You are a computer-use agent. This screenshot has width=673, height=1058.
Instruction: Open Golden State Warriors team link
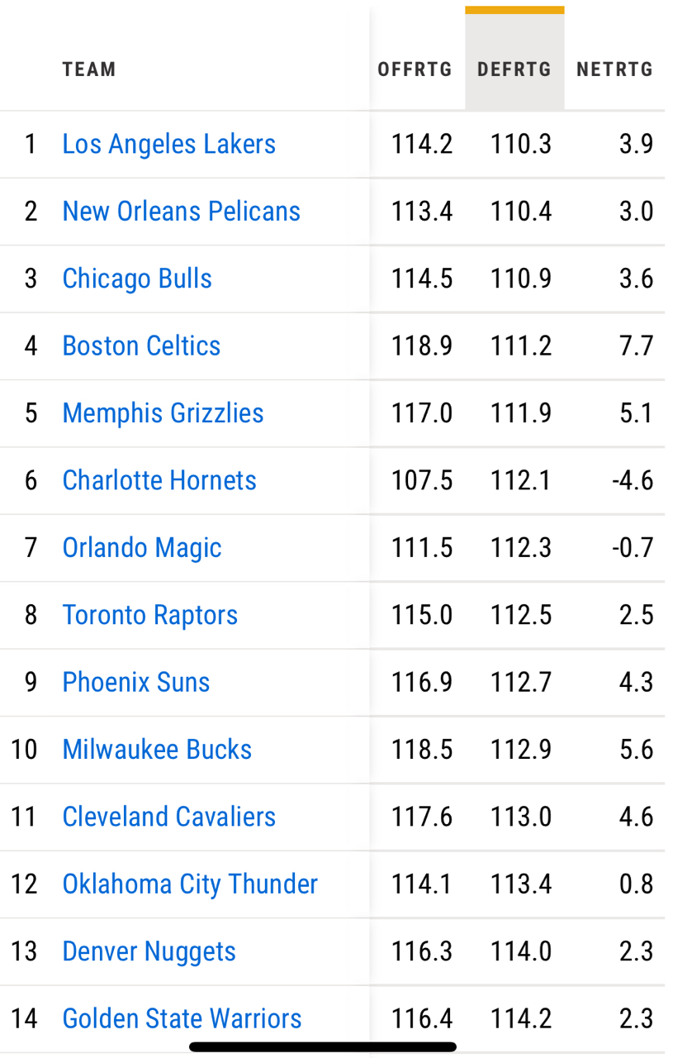tap(182, 1018)
